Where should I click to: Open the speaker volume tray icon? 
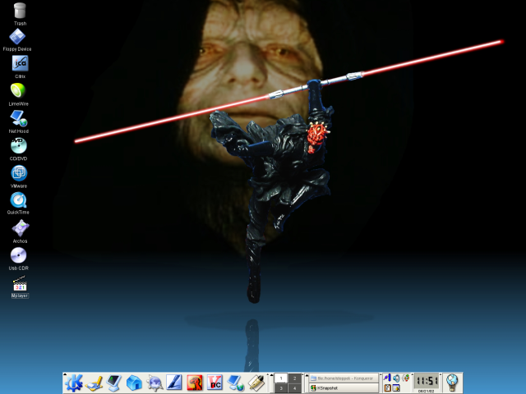(396, 378)
